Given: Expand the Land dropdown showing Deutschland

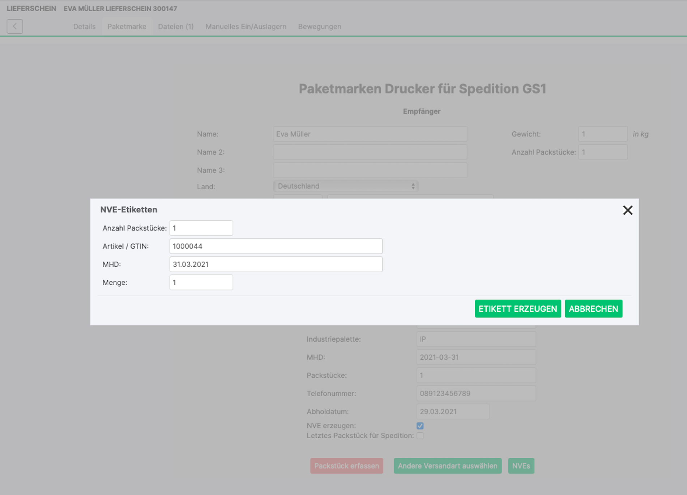Looking at the screenshot, I should (x=345, y=186).
